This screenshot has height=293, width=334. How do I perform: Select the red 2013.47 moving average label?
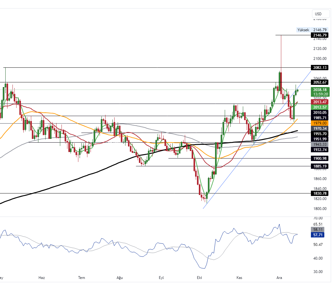pyautogui.click(x=320, y=102)
